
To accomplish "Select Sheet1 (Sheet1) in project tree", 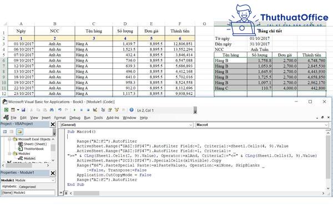I will coord(35,144).
